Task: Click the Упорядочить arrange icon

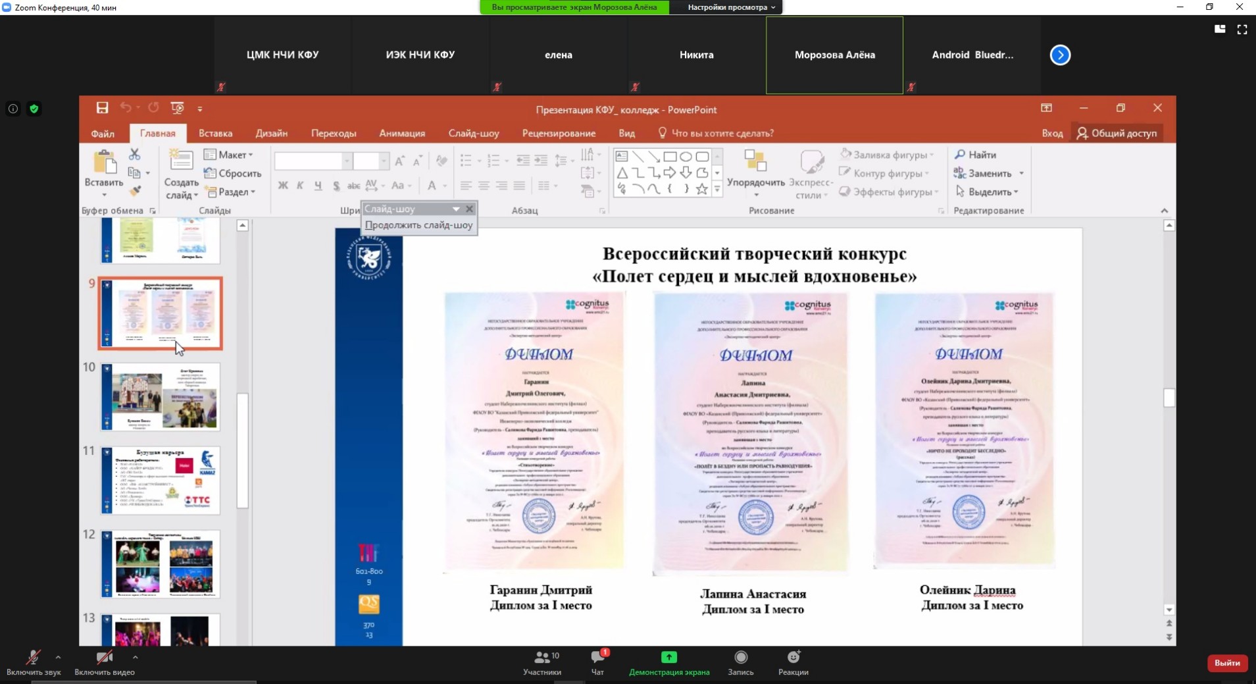Action: click(x=755, y=162)
